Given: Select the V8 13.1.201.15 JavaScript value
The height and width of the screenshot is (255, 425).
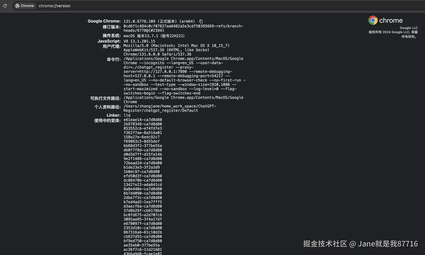Looking at the screenshot, I should (139, 41).
